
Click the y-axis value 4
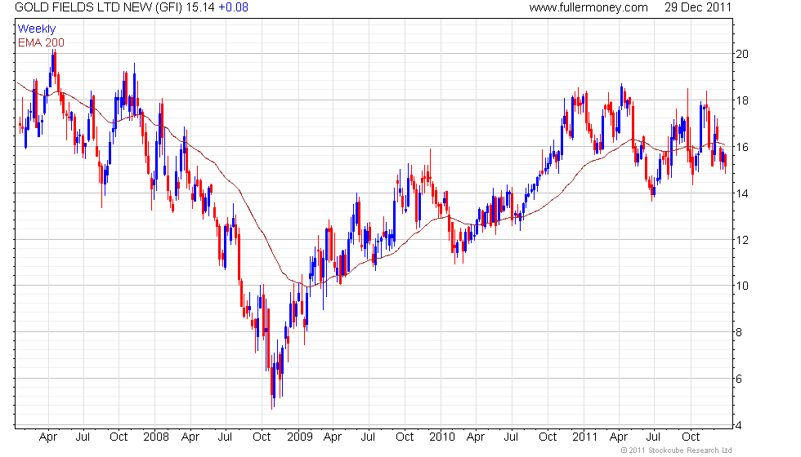tap(739, 425)
